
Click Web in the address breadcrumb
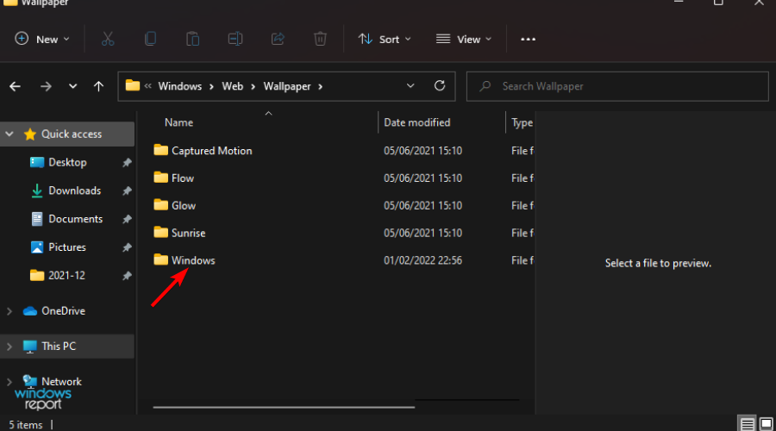click(x=233, y=86)
